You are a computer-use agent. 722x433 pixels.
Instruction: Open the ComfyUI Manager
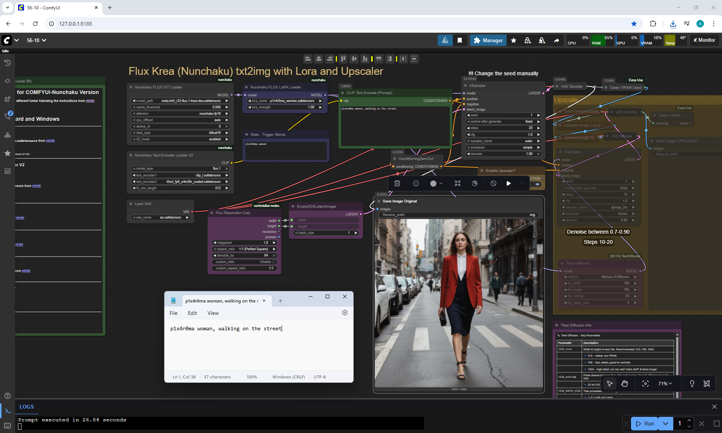coord(488,40)
